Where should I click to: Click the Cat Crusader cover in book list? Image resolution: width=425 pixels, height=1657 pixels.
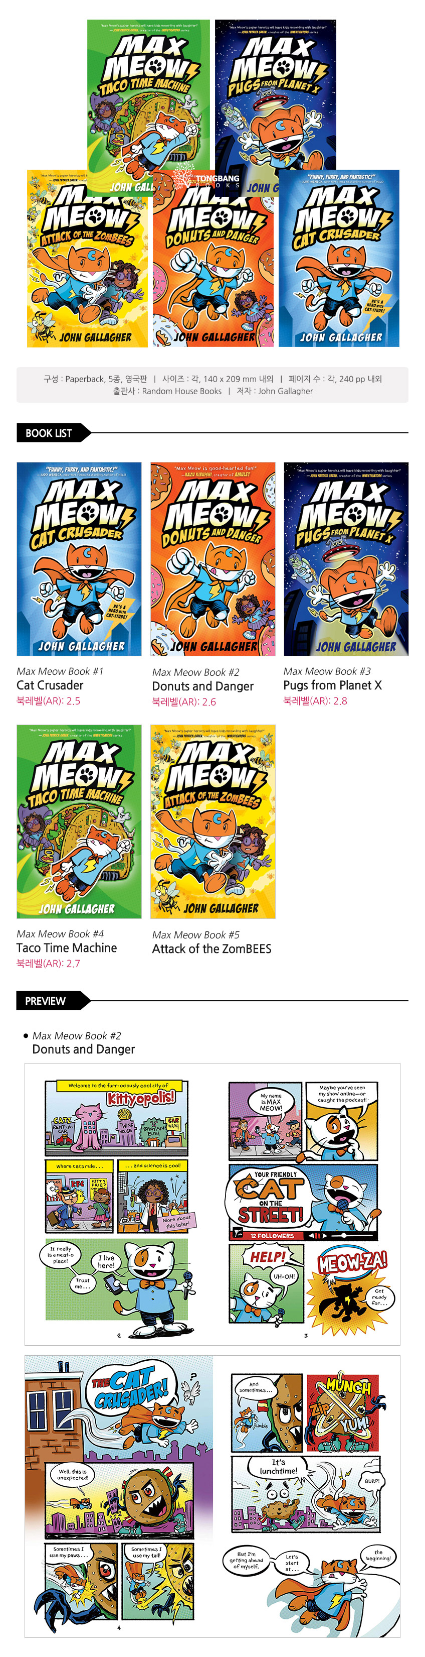tap(79, 558)
